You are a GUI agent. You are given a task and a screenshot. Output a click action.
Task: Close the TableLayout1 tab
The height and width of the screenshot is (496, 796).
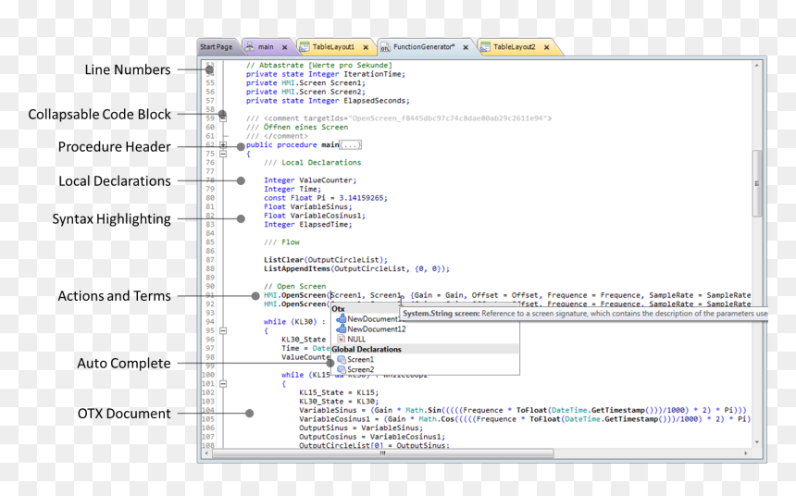(x=366, y=47)
